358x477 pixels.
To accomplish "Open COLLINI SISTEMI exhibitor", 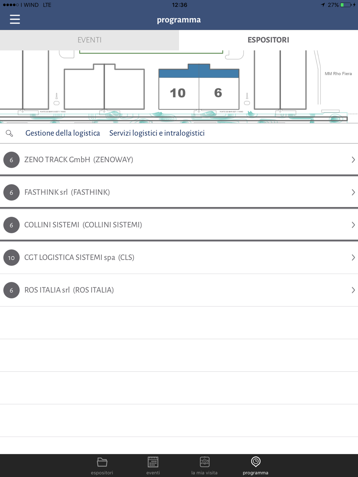I will 179,225.
